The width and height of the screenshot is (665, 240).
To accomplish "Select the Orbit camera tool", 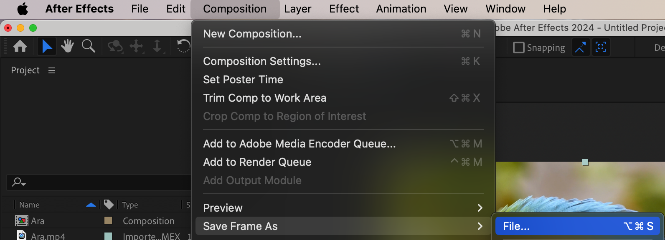I will click(115, 46).
